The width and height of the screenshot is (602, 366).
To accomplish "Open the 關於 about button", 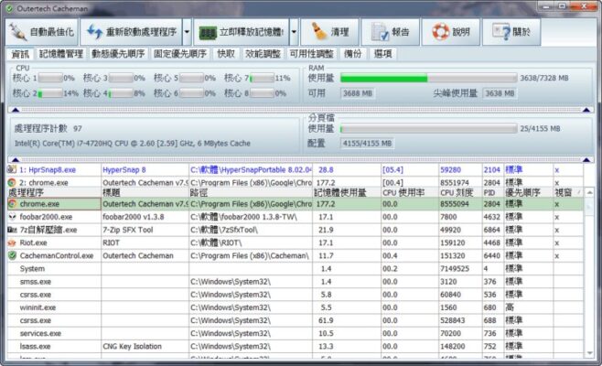I will pos(511,32).
